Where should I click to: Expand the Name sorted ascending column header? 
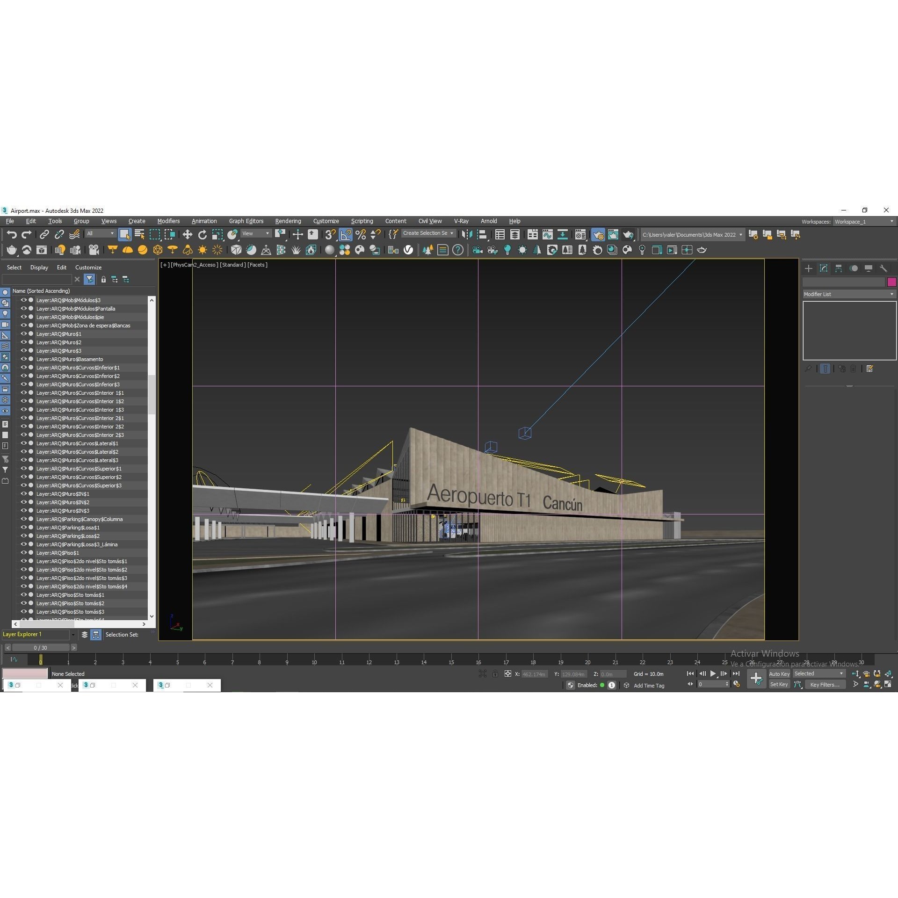pyautogui.click(x=80, y=291)
